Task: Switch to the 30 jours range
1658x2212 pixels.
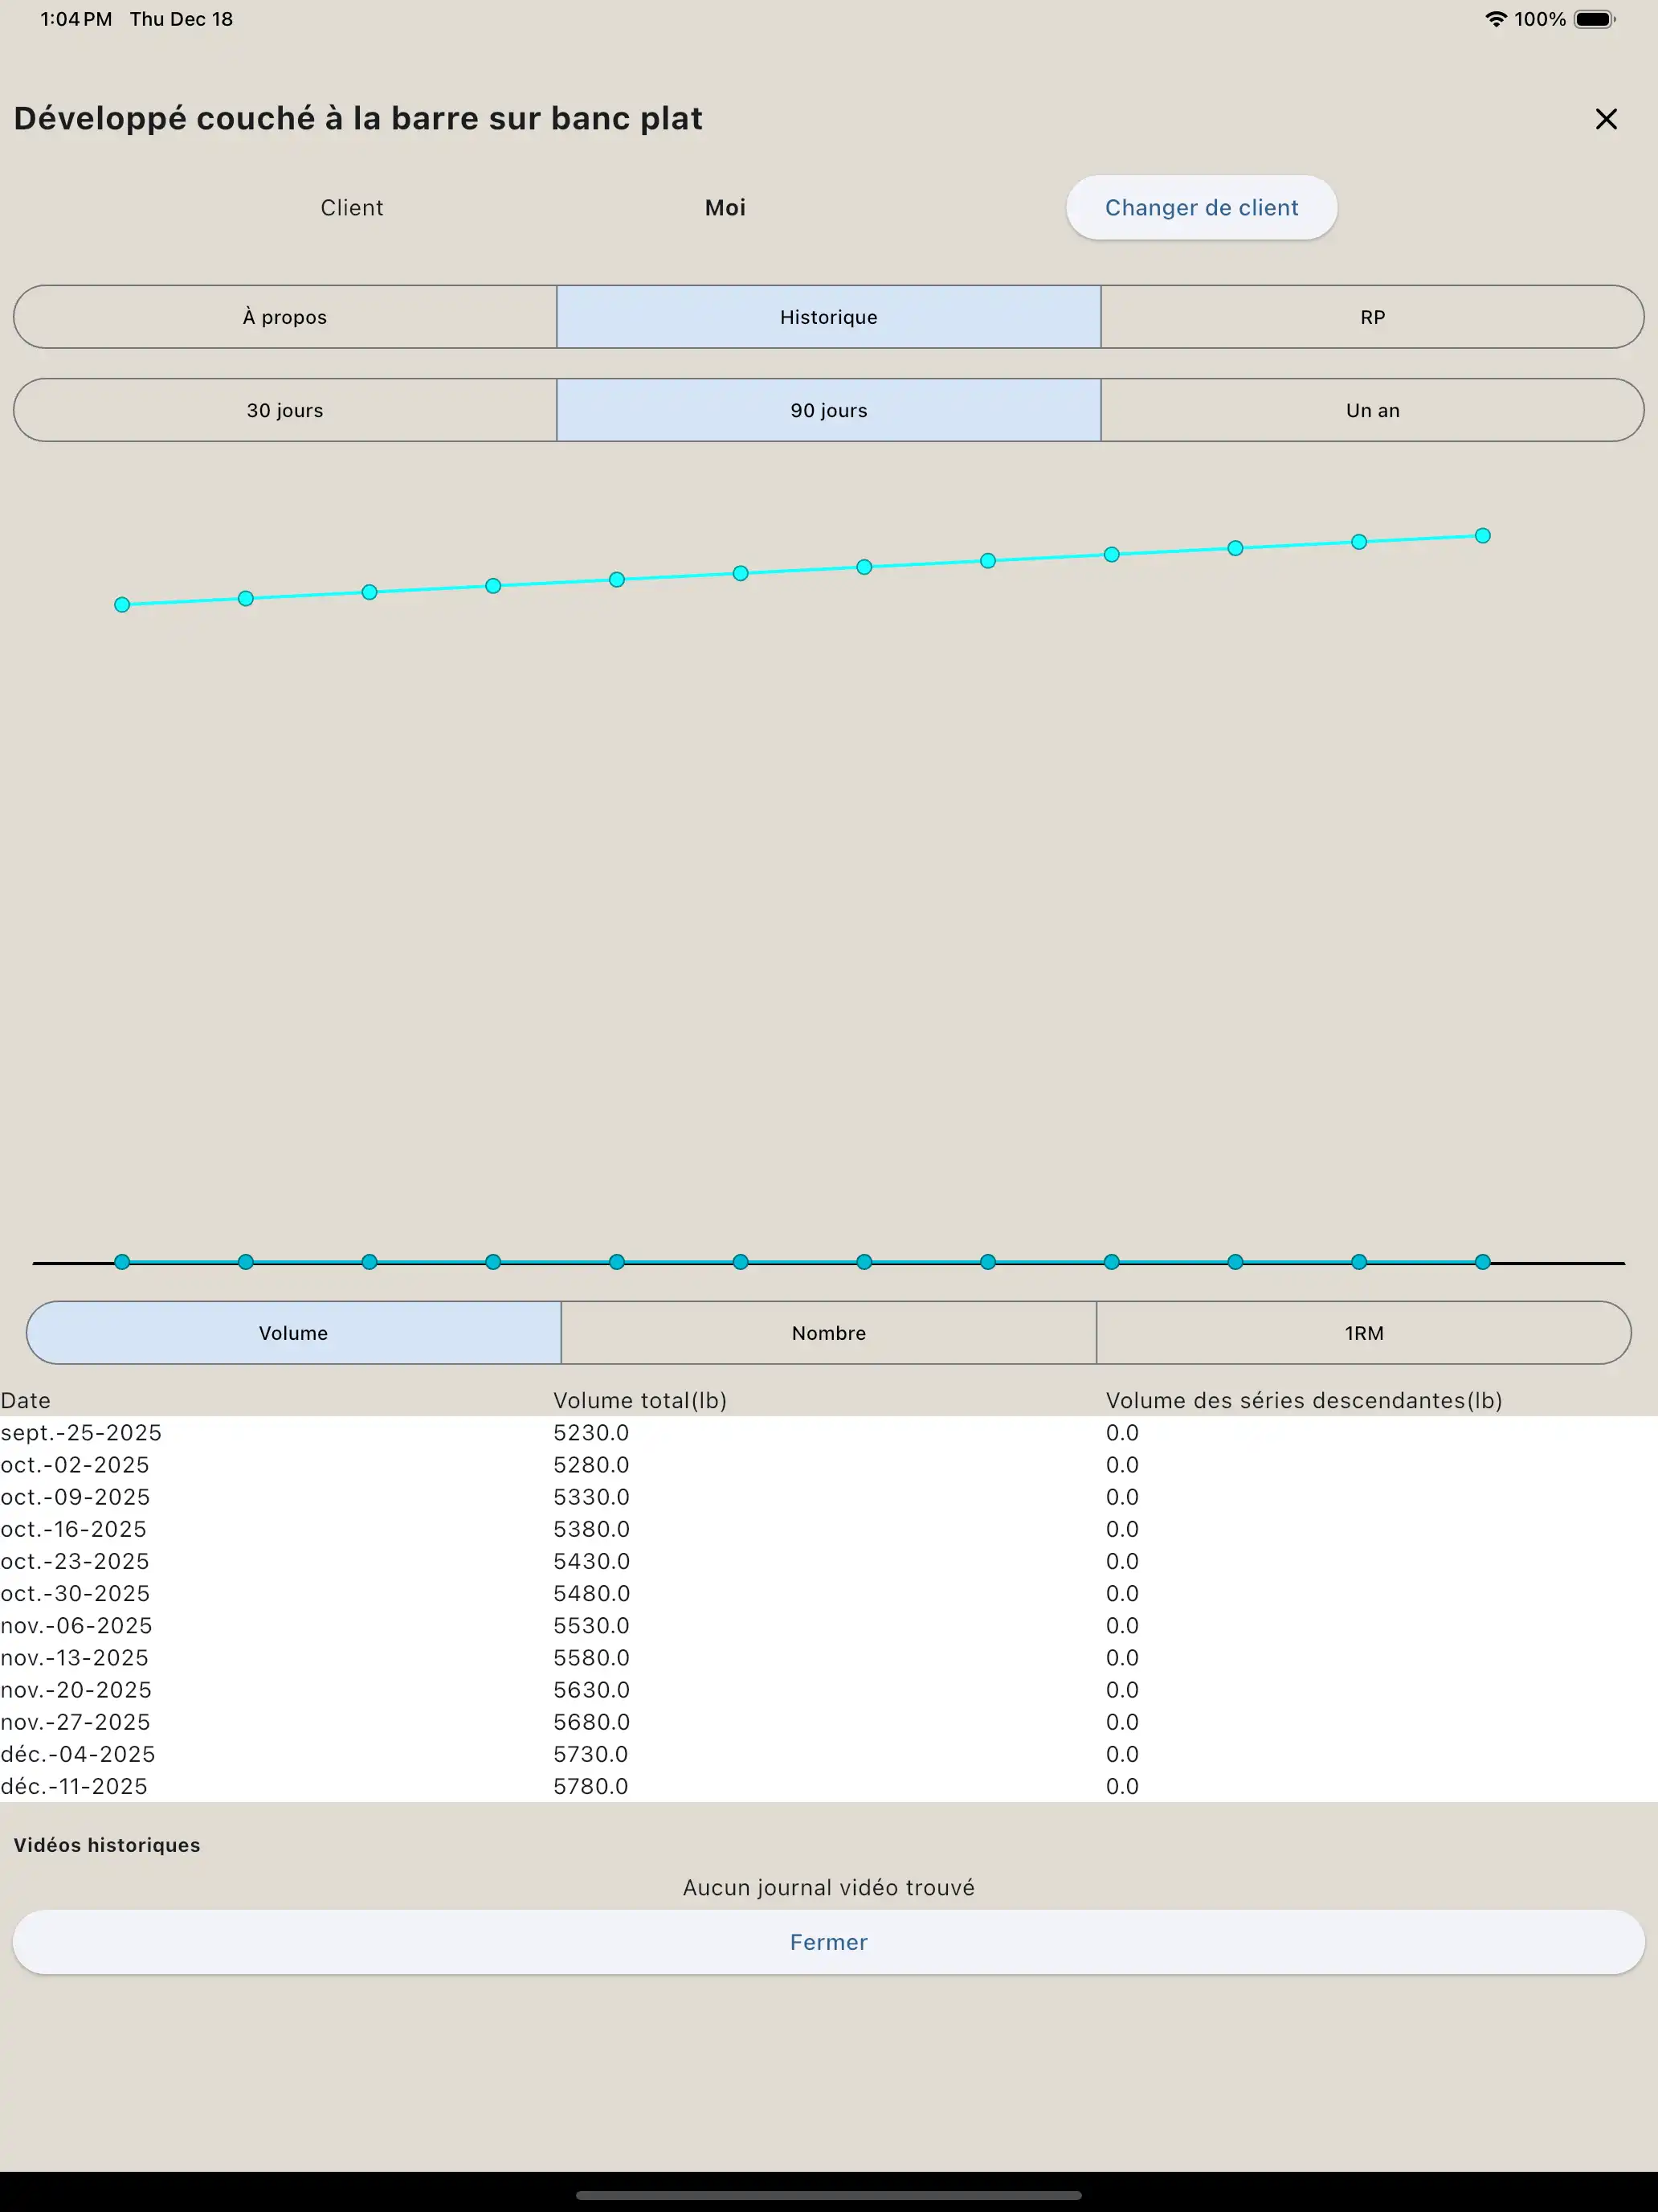Action: tap(285, 409)
